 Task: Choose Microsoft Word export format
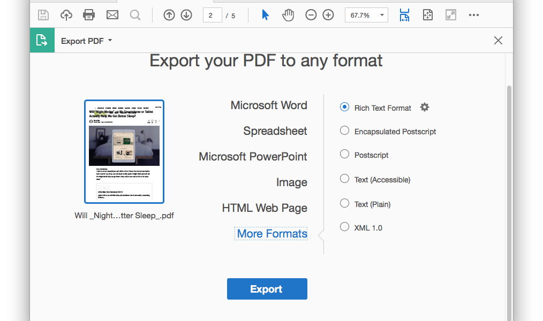click(x=269, y=105)
